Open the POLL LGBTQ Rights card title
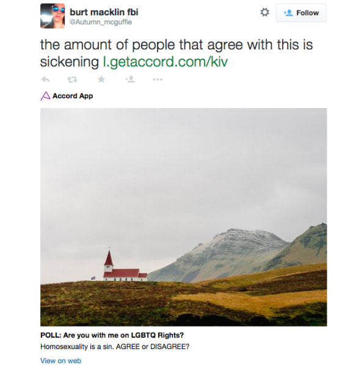The width and height of the screenshot is (364, 365). 112,335
